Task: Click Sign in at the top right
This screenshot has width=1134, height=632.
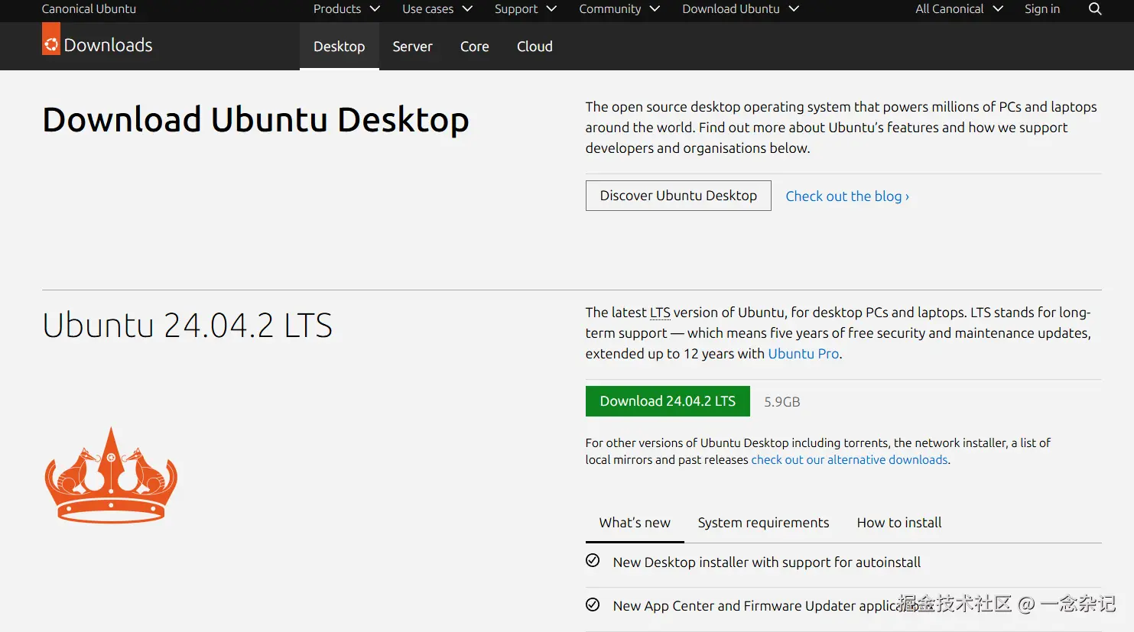Action: tap(1041, 9)
